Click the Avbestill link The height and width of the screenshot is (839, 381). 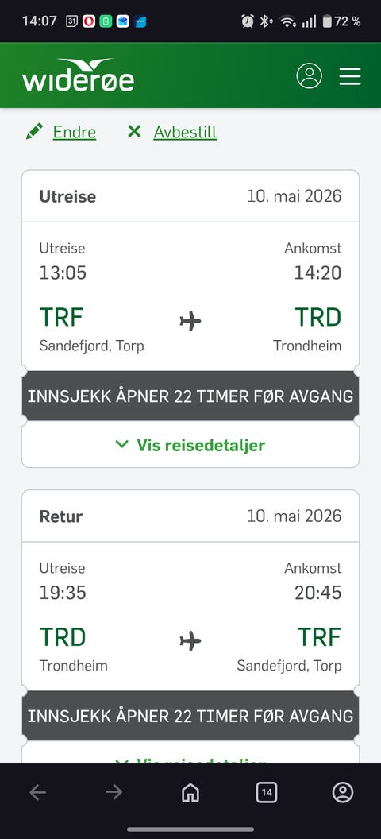tap(185, 132)
